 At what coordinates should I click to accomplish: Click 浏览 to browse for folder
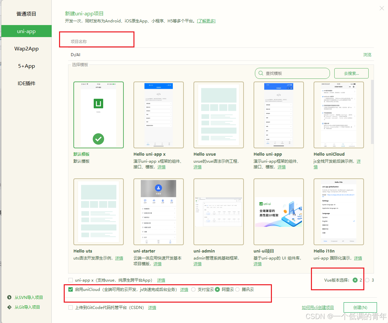367,55
